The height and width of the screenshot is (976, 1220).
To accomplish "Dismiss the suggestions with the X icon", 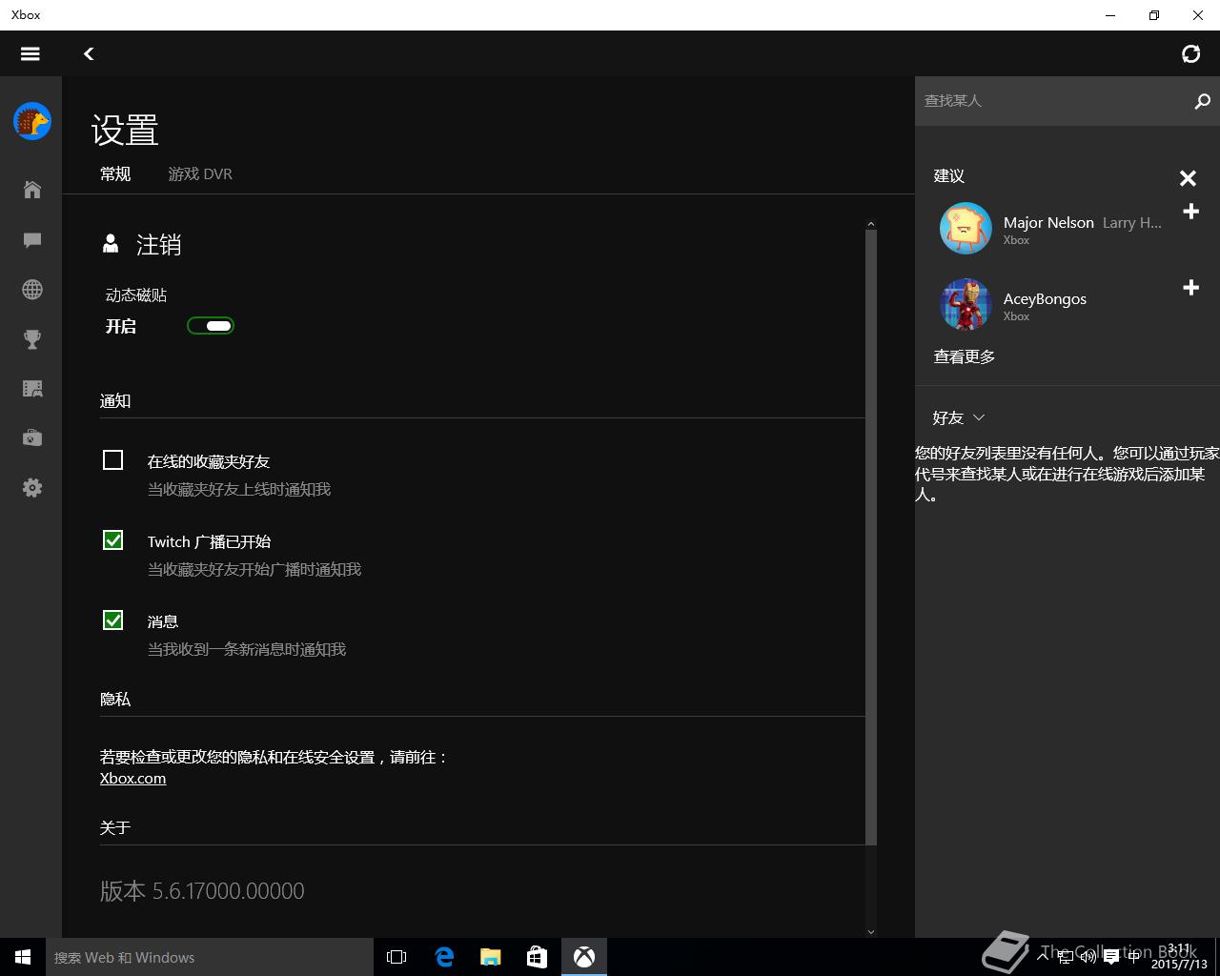I will (1188, 178).
